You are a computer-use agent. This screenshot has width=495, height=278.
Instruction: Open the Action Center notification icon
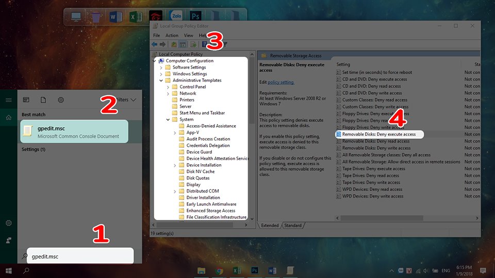tap(483, 270)
